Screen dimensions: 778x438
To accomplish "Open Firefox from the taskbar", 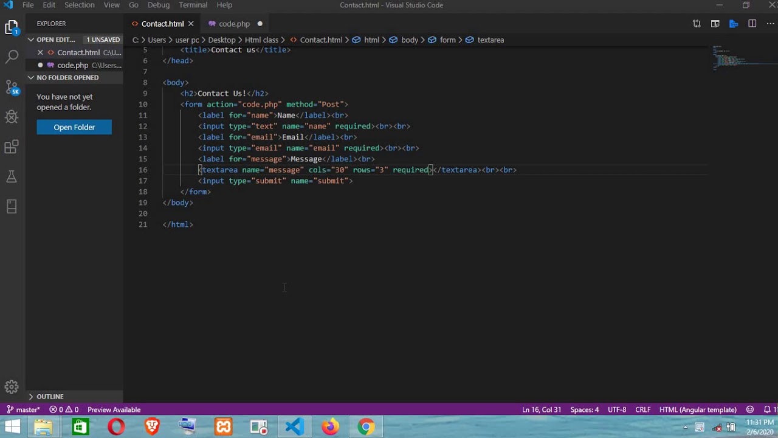I will [x=331, y=427].
